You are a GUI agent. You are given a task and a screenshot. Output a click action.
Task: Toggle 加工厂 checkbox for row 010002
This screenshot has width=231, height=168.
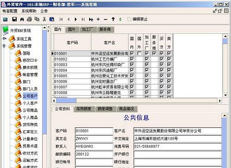[146, 59]
